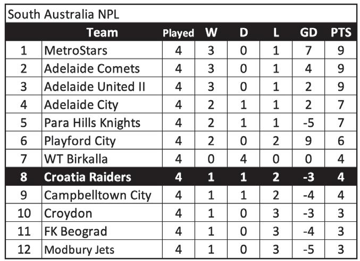Select Croatia Raiders goal difference -3
Image resolution: width=360 pixels, height=261 pixels.
[x=308, y=177]
